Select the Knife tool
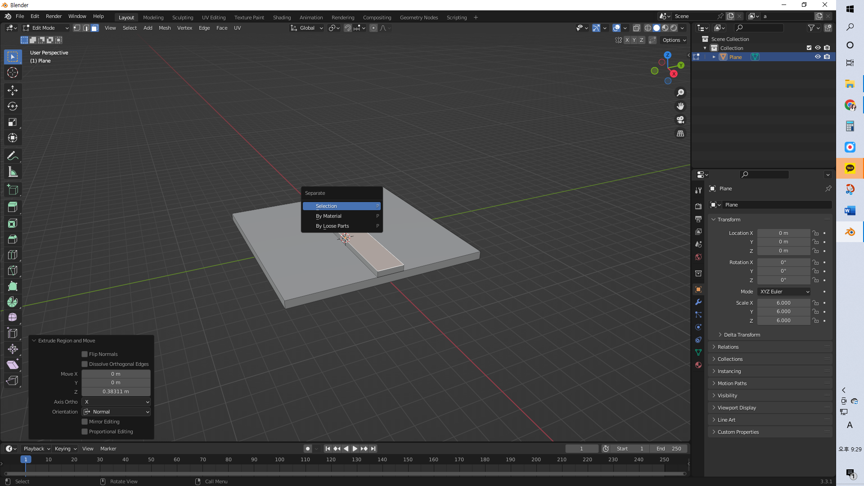Image resolution: width=864 pixels, height=486 pixels. [x=13, y=270]
